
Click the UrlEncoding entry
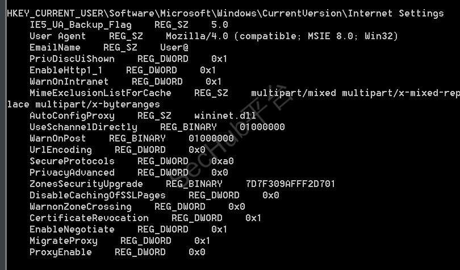coord(60,149)
